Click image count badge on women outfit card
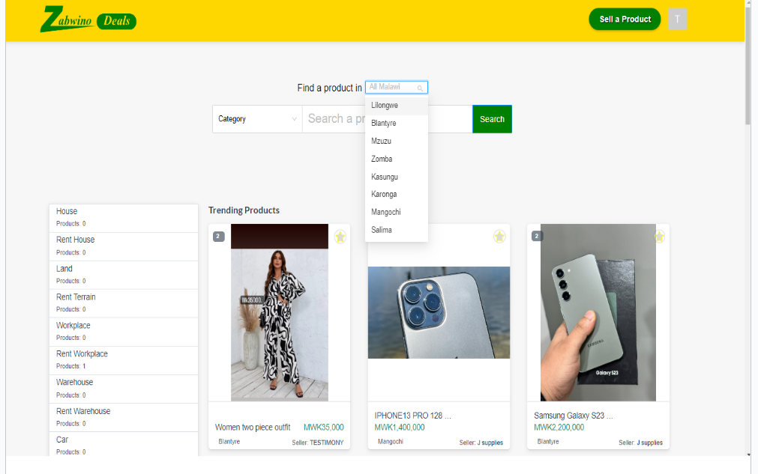 pos(218,237)
